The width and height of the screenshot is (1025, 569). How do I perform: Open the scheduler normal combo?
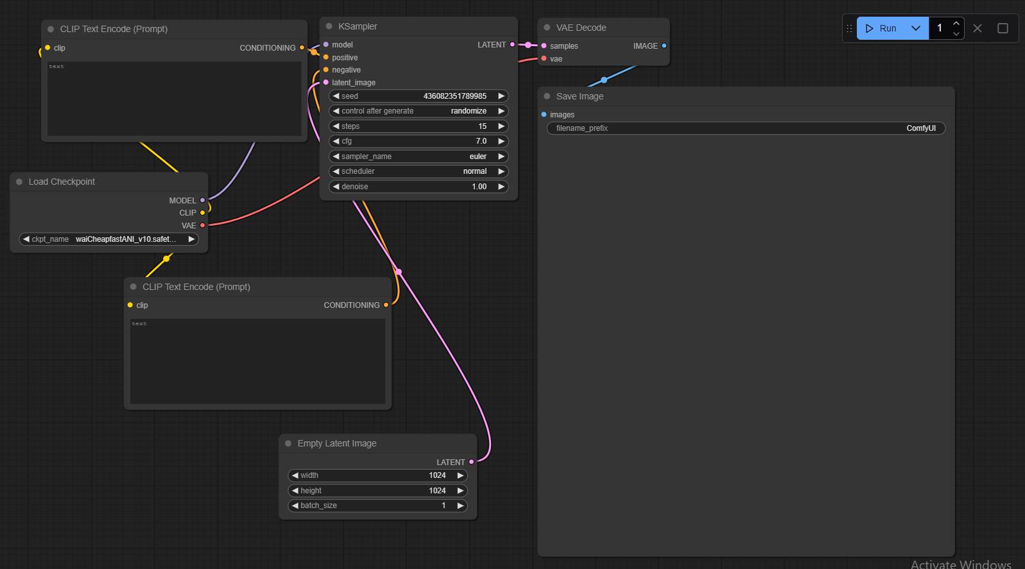(x=418, y=171)
